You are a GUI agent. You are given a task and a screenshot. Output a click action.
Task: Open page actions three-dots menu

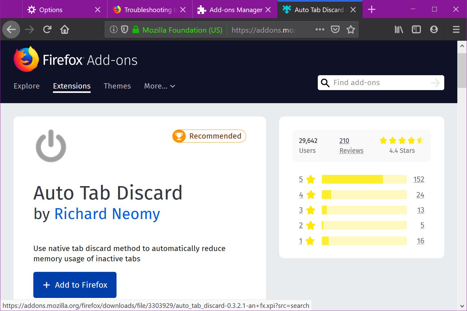coord(320,30)
